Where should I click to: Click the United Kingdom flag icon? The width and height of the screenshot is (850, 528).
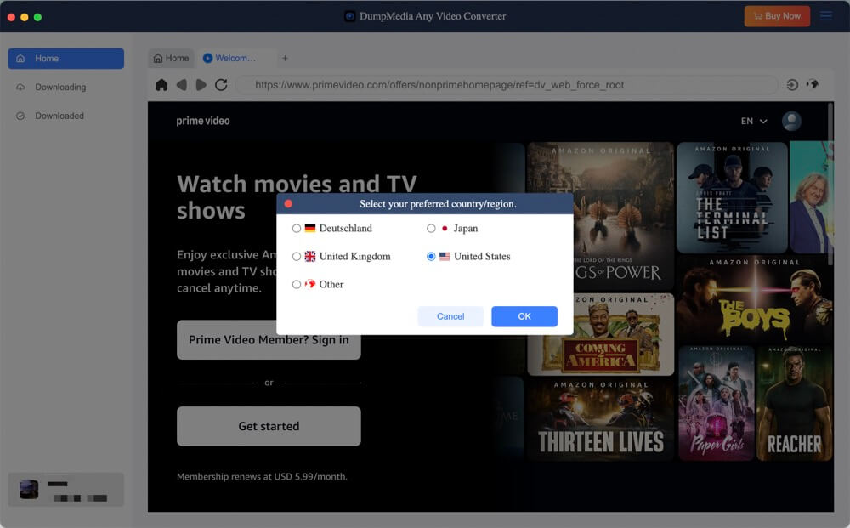[310, 257]
